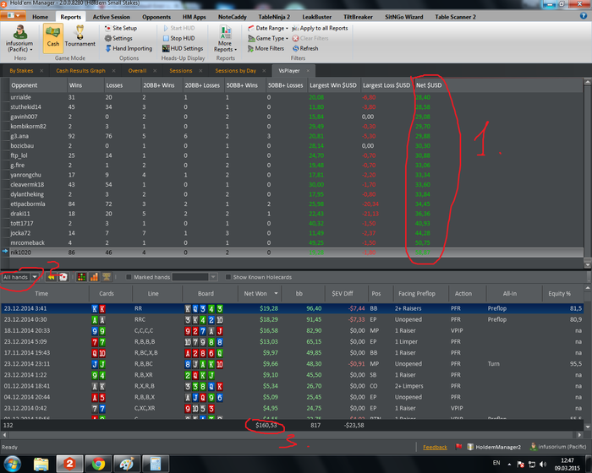Select hand 18.11.2014 20:33
Image resolution: width=592 pixels, height=473 pixels.
pyautogui.click(x=293, y=330)
